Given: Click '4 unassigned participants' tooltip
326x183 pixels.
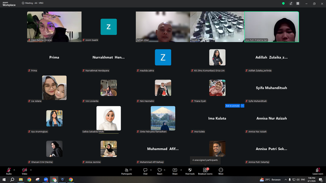Looking at the screenshot, I should click(x=205, y=160).
